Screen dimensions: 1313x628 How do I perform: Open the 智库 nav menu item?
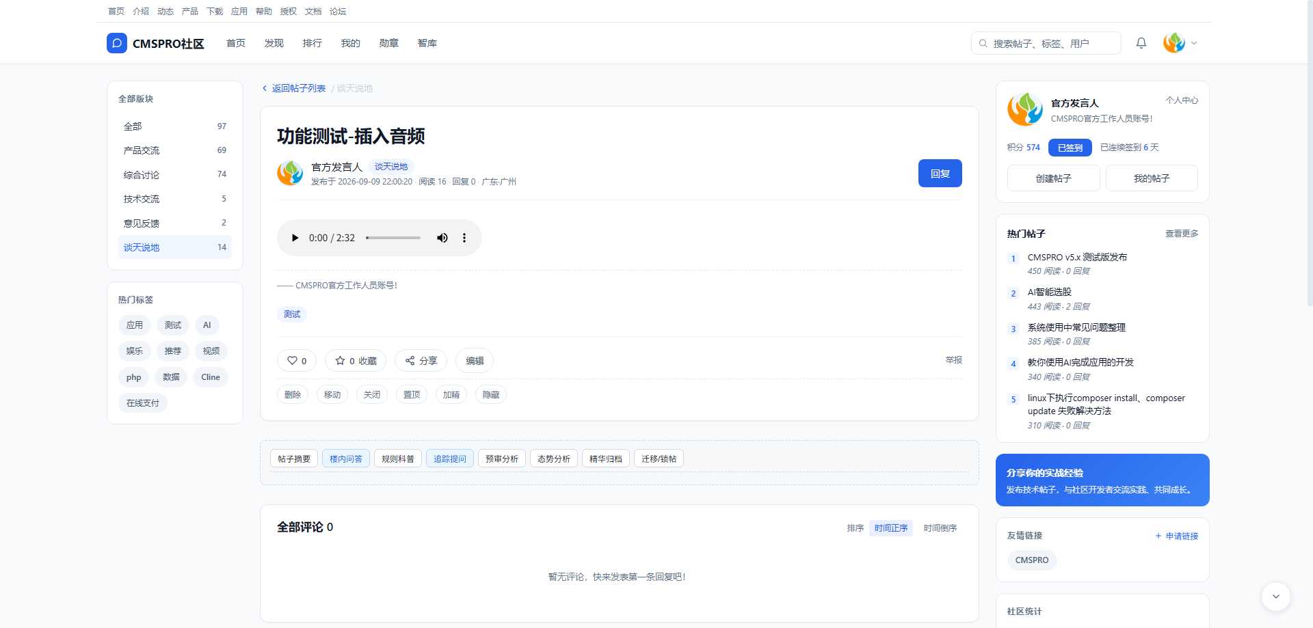pos(427,43)
